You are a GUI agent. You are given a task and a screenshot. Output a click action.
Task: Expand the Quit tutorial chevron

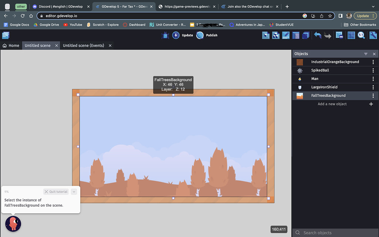pos(74,191)
